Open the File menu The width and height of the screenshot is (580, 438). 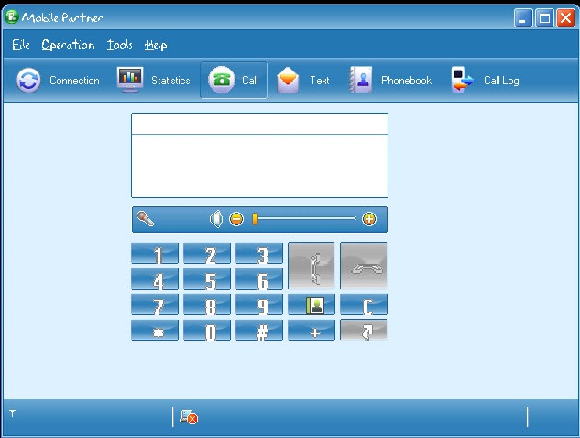tap(21, 45)
